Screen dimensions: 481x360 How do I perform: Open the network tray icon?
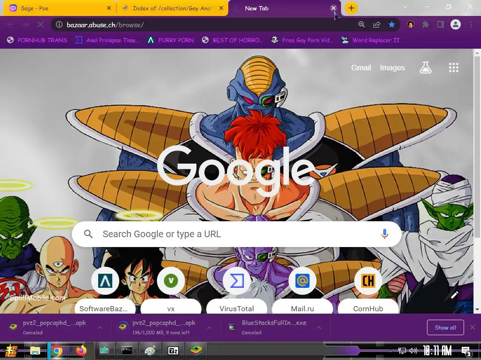(x=402, y=351)
